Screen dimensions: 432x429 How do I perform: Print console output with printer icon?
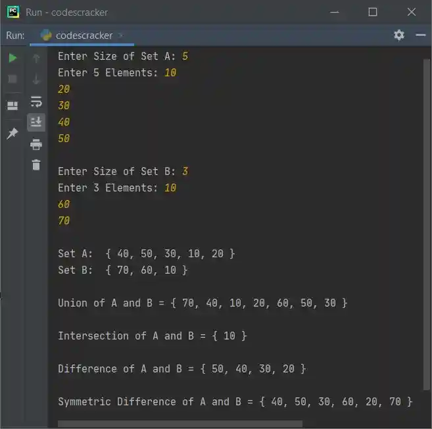[36, 145]
